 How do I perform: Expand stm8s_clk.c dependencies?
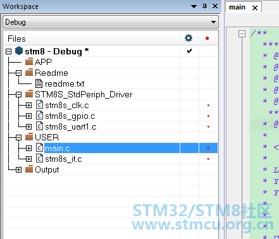click(28, 105)
